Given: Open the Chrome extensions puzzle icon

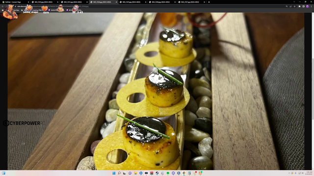Looking at the screenshot, I should pyautogui.click(x=300, y=6).
